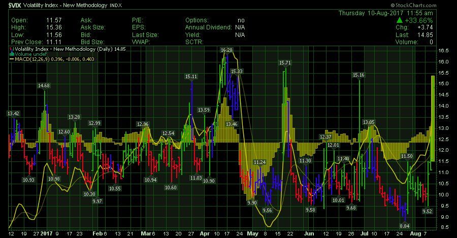
Task: Click the 16.5 value on price axis
Action: pos(444,51)
